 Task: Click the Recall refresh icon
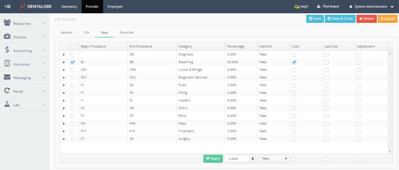pos(7,91)
